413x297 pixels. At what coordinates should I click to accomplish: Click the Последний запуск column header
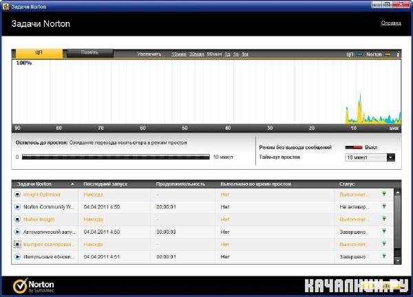tap(105, 184)
